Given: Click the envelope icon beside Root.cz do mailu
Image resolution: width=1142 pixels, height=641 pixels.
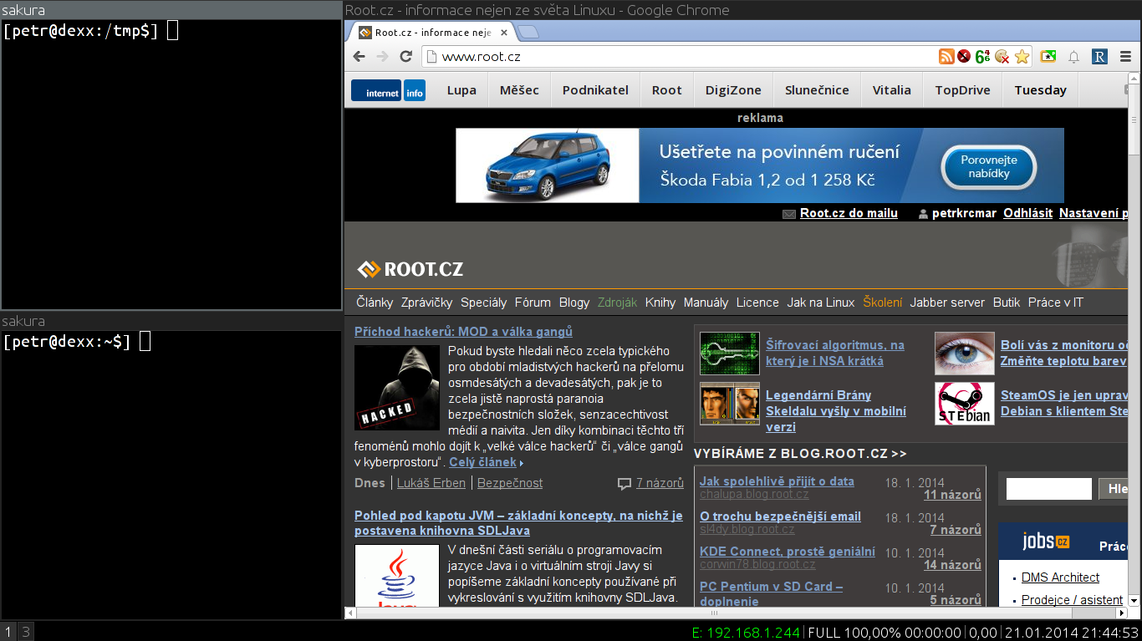Looking at the screenshot, I should click(789, 214).
